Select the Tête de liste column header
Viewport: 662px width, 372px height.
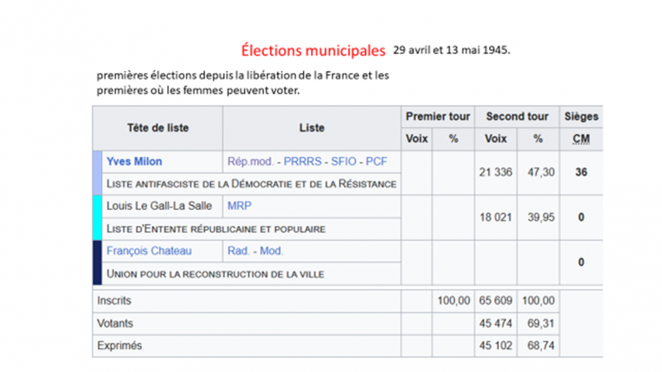pyautogui.click(x=158, y=128)
